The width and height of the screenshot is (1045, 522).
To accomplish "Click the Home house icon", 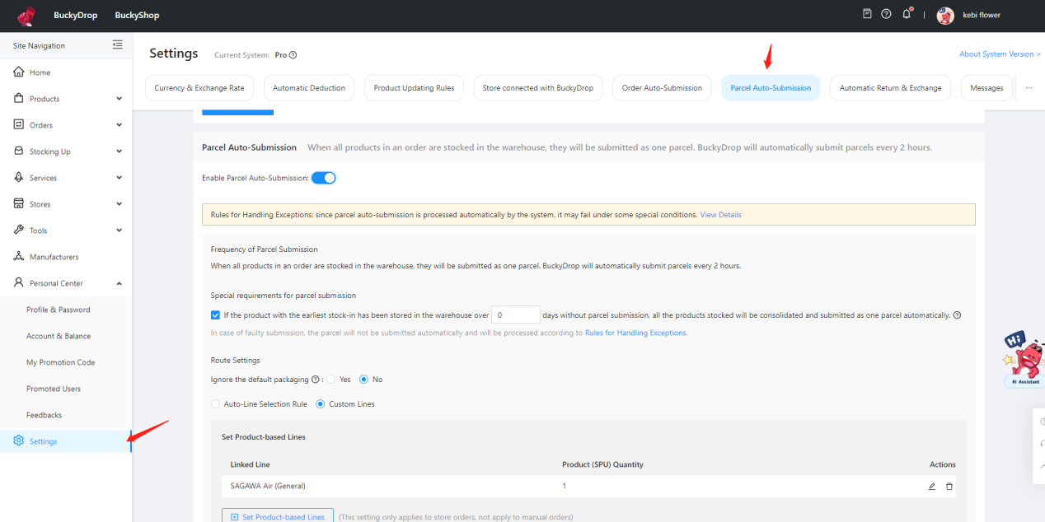I will tap(19, 72).
